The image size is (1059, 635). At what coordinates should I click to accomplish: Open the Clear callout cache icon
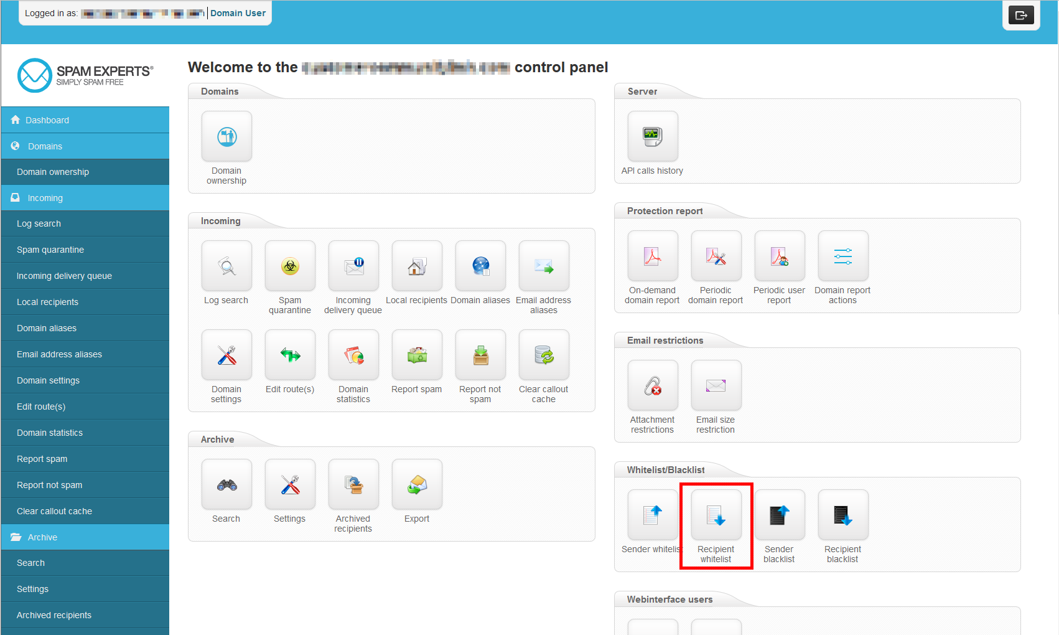[544, 355]
